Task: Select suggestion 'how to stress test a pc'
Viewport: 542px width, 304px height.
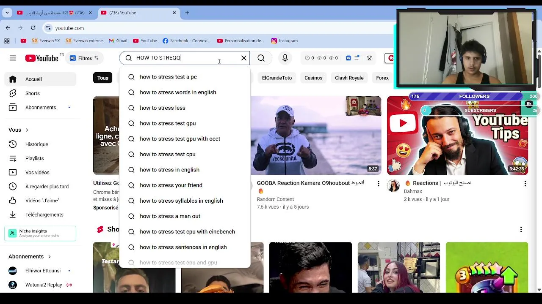Action: point(185,77)
